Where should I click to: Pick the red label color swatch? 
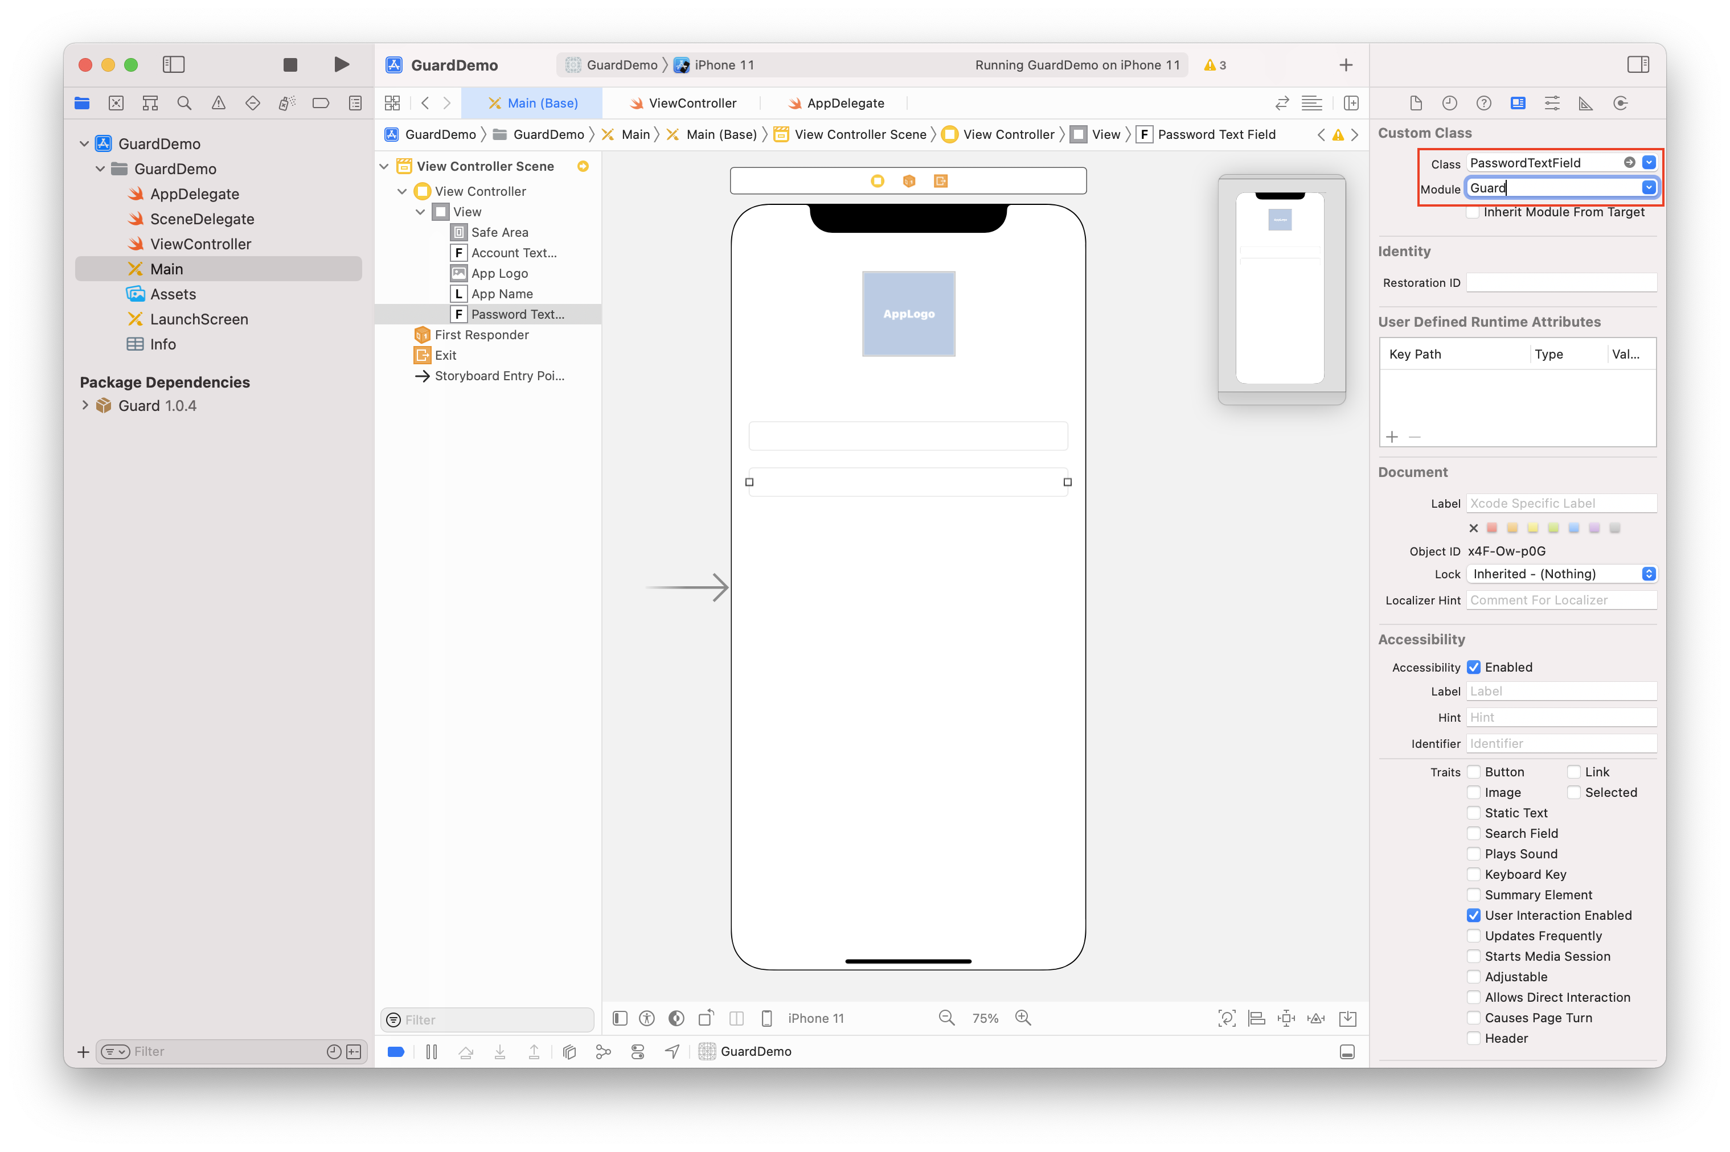(1492, 528)
